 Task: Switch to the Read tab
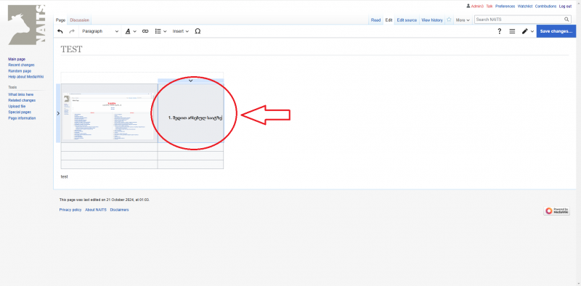click(375, 20)
